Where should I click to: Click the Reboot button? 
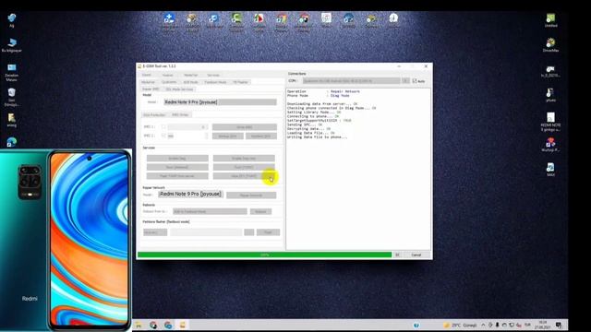(x=260, y=211)
